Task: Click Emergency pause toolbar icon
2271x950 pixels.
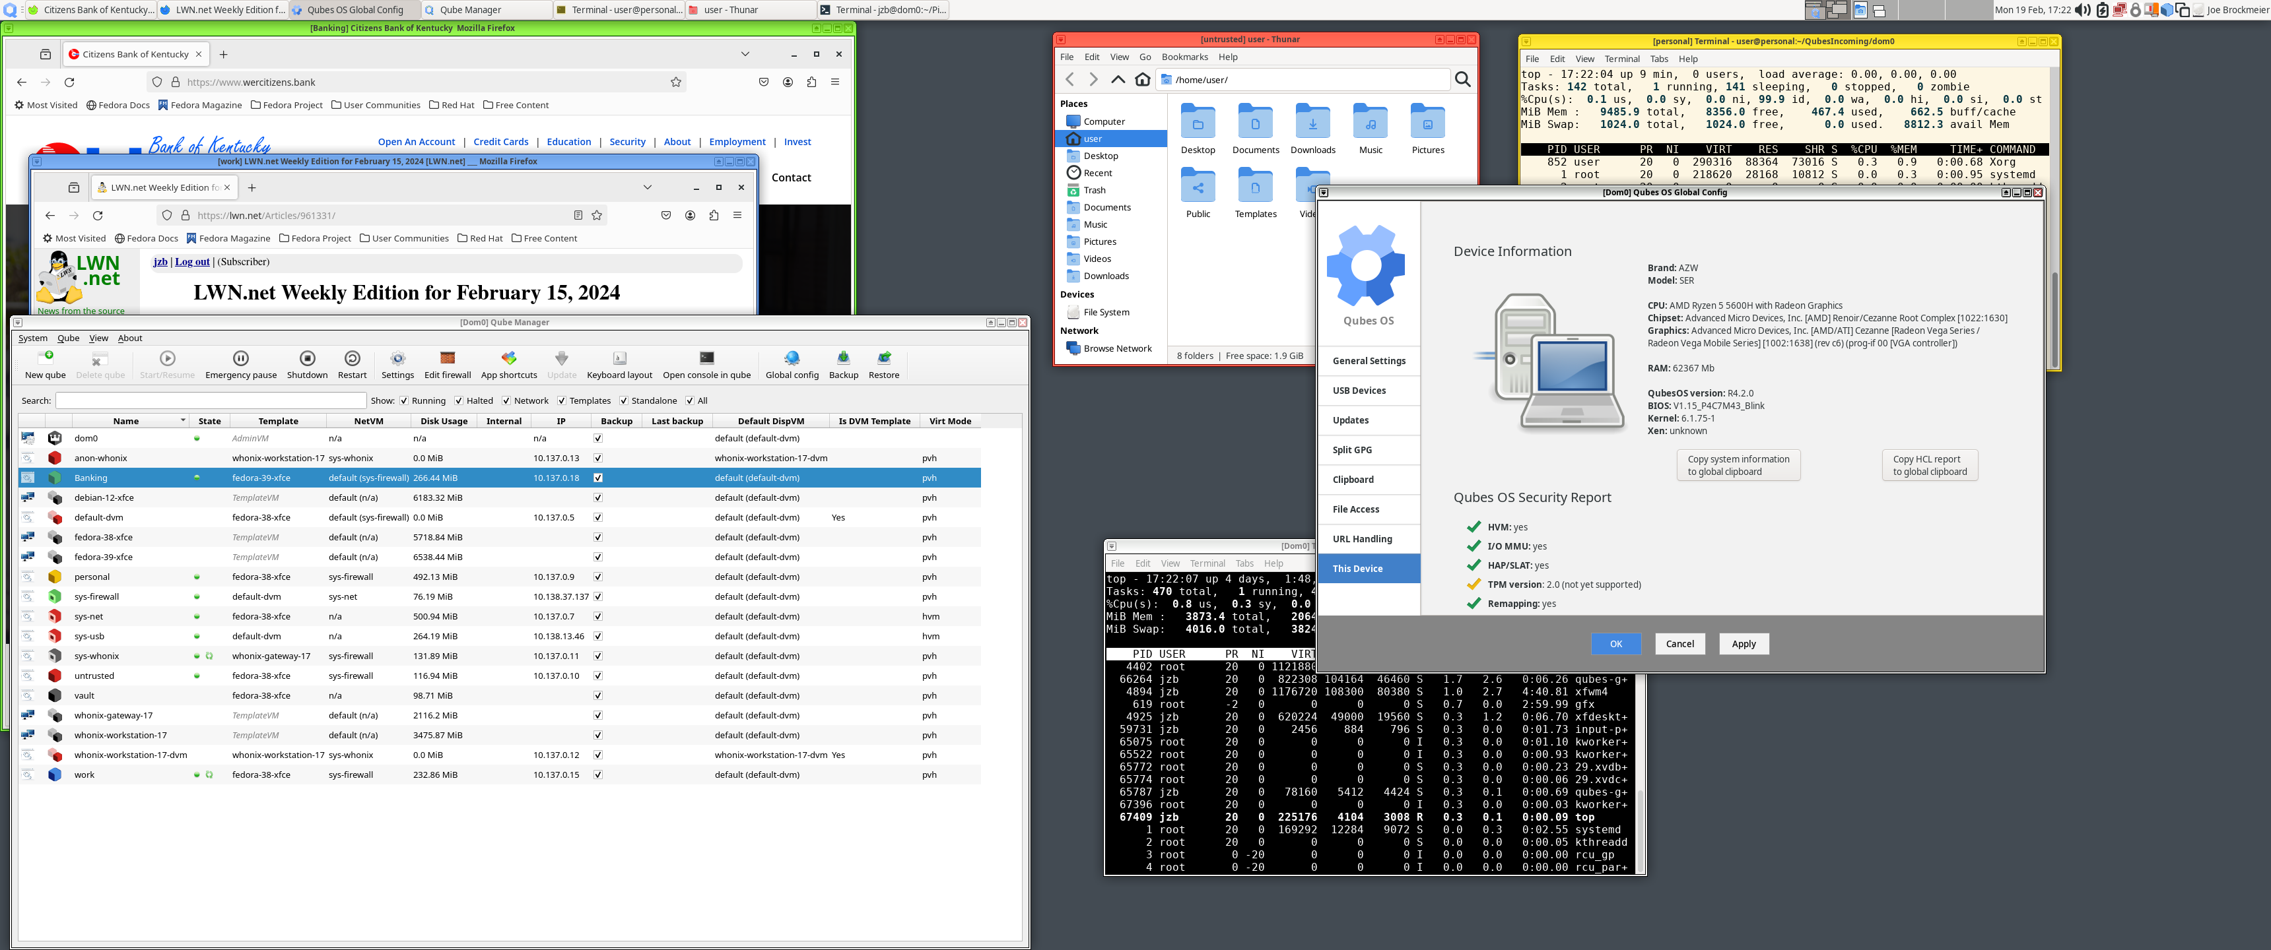Action: 241,358
